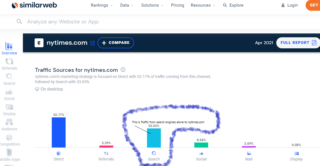Click the search magnifier icon in Analyze bar
Image resolution: width=320 pixels, height=166 pixels.
point(19,22)
